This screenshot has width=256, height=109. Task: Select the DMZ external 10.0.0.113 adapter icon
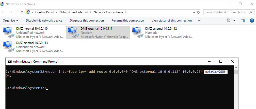tap(9, 47)
